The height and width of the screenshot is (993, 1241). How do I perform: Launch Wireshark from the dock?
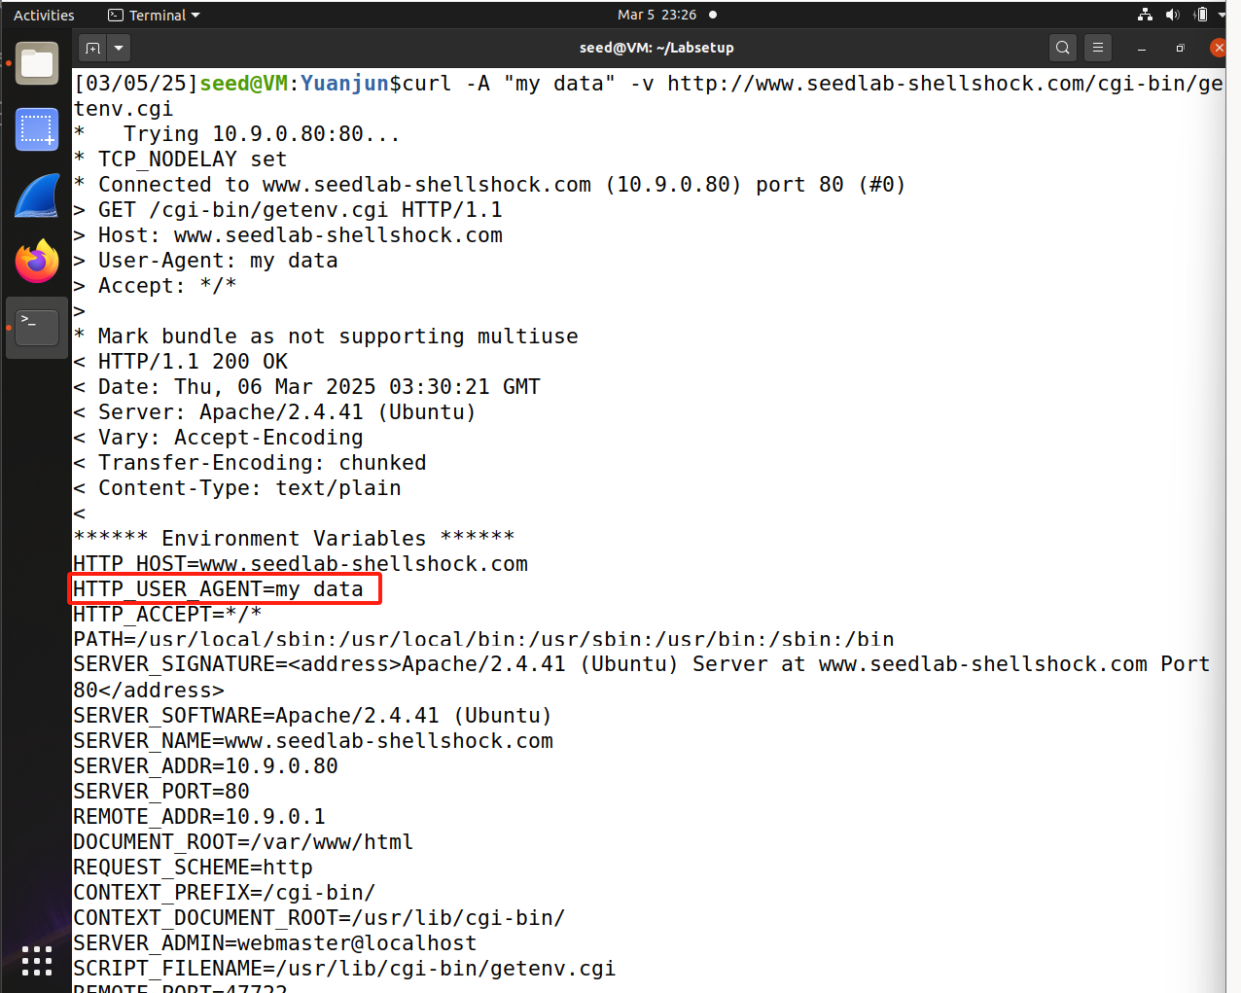[x=36, y=195]
